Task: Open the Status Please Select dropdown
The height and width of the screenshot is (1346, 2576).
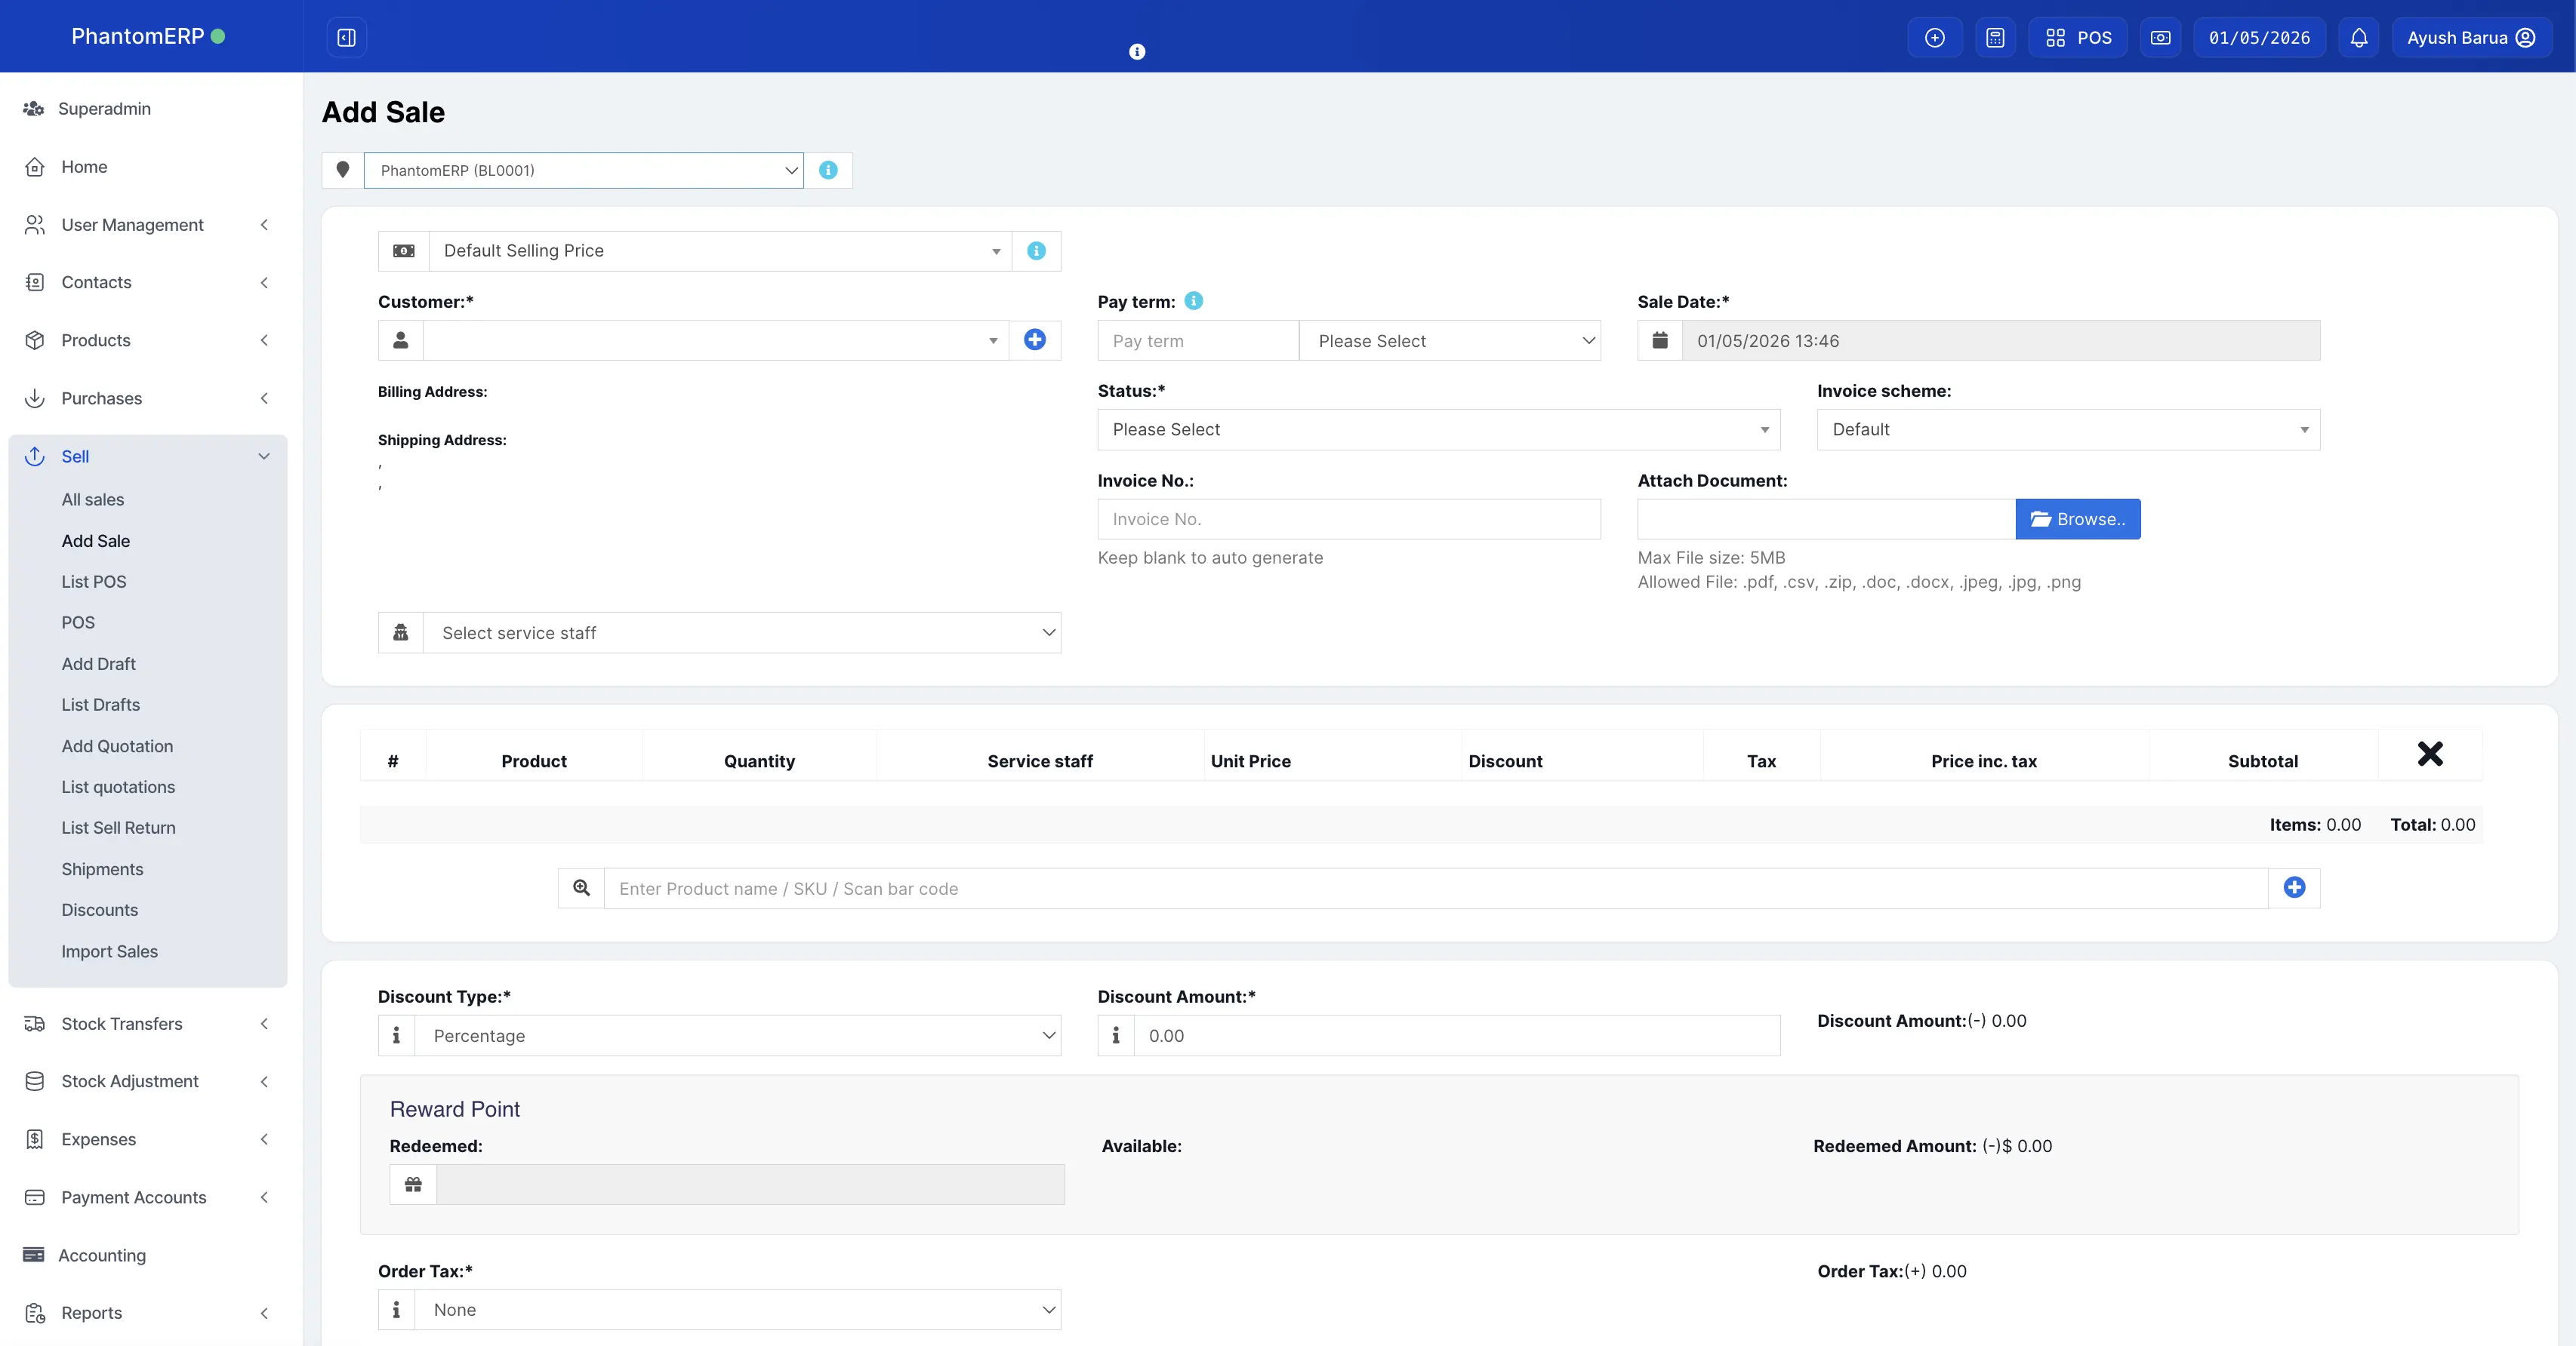Action: (x=1437, y=429)
